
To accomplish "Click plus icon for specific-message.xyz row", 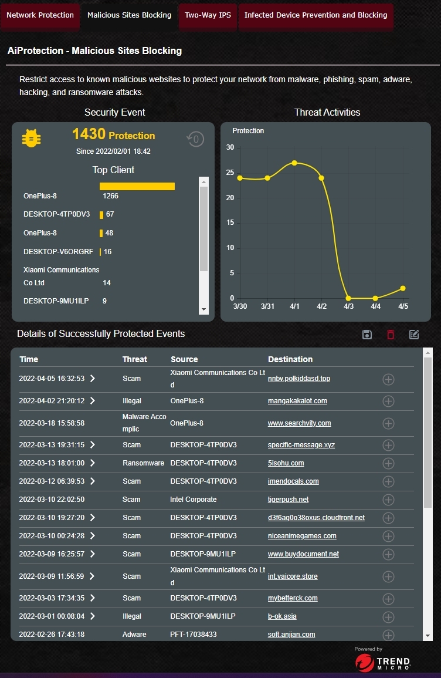I will [x=389, y=445].
